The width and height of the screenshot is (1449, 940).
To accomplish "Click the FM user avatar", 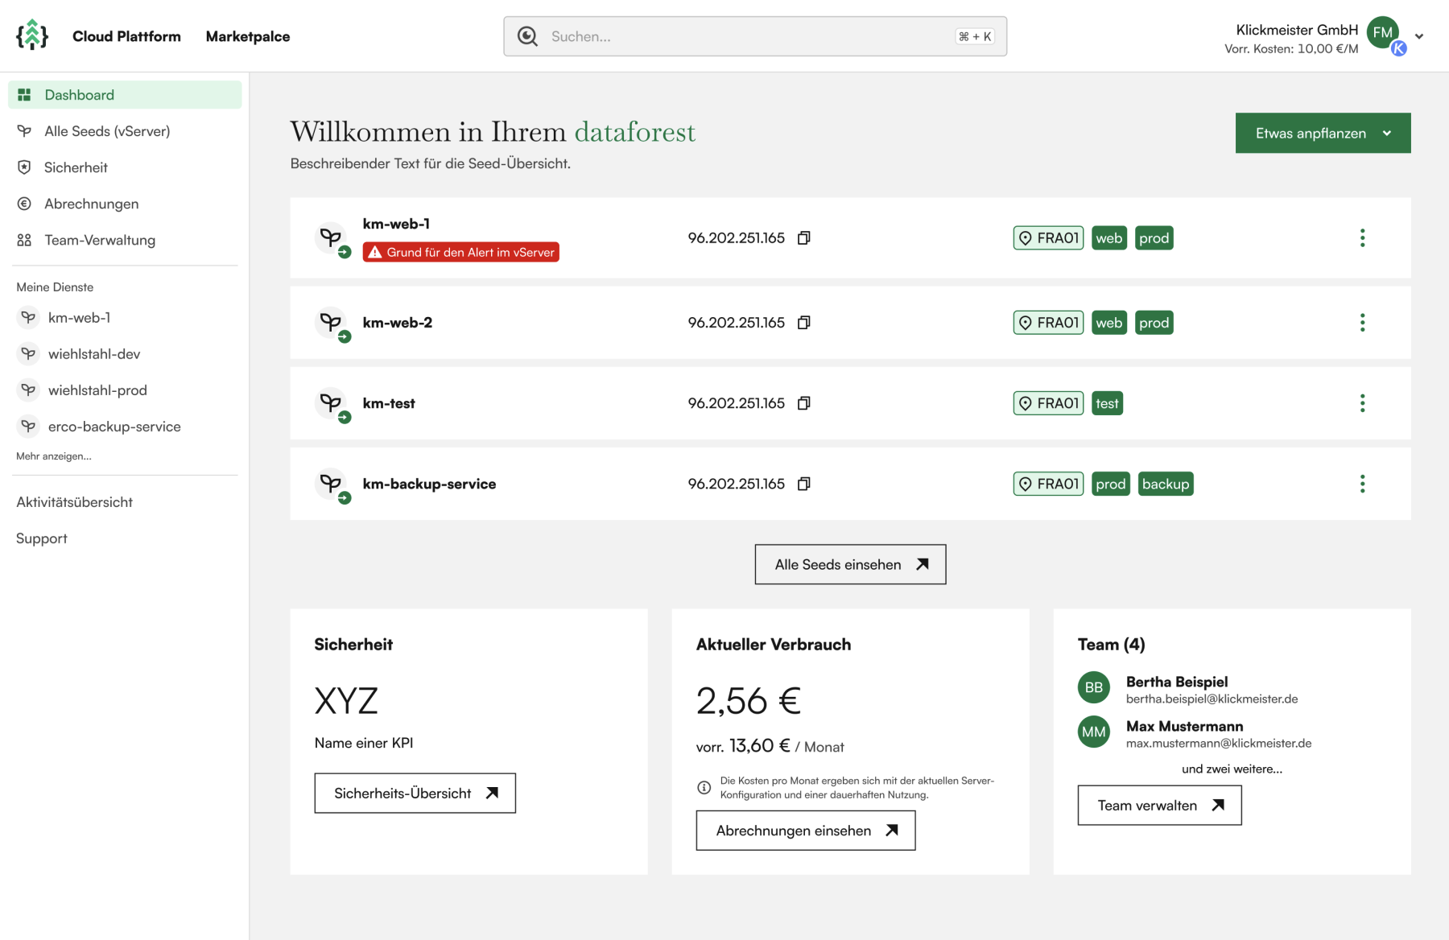I will coord(1382,33).
